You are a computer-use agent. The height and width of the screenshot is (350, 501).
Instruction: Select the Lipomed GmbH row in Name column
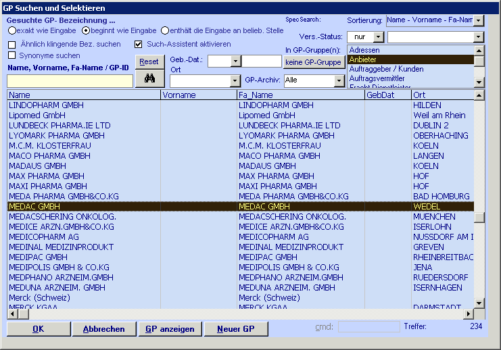click(x=84, y=116)
